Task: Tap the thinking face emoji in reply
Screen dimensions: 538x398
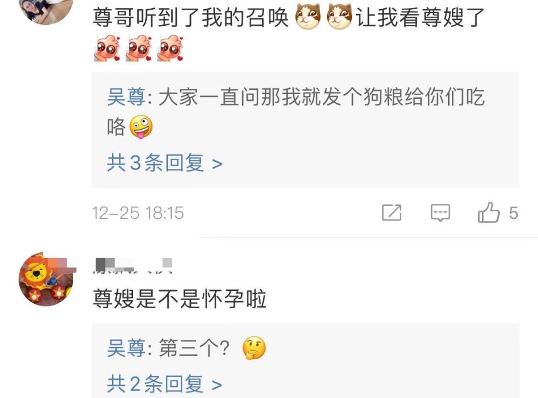Action: [x=254, y=348]
